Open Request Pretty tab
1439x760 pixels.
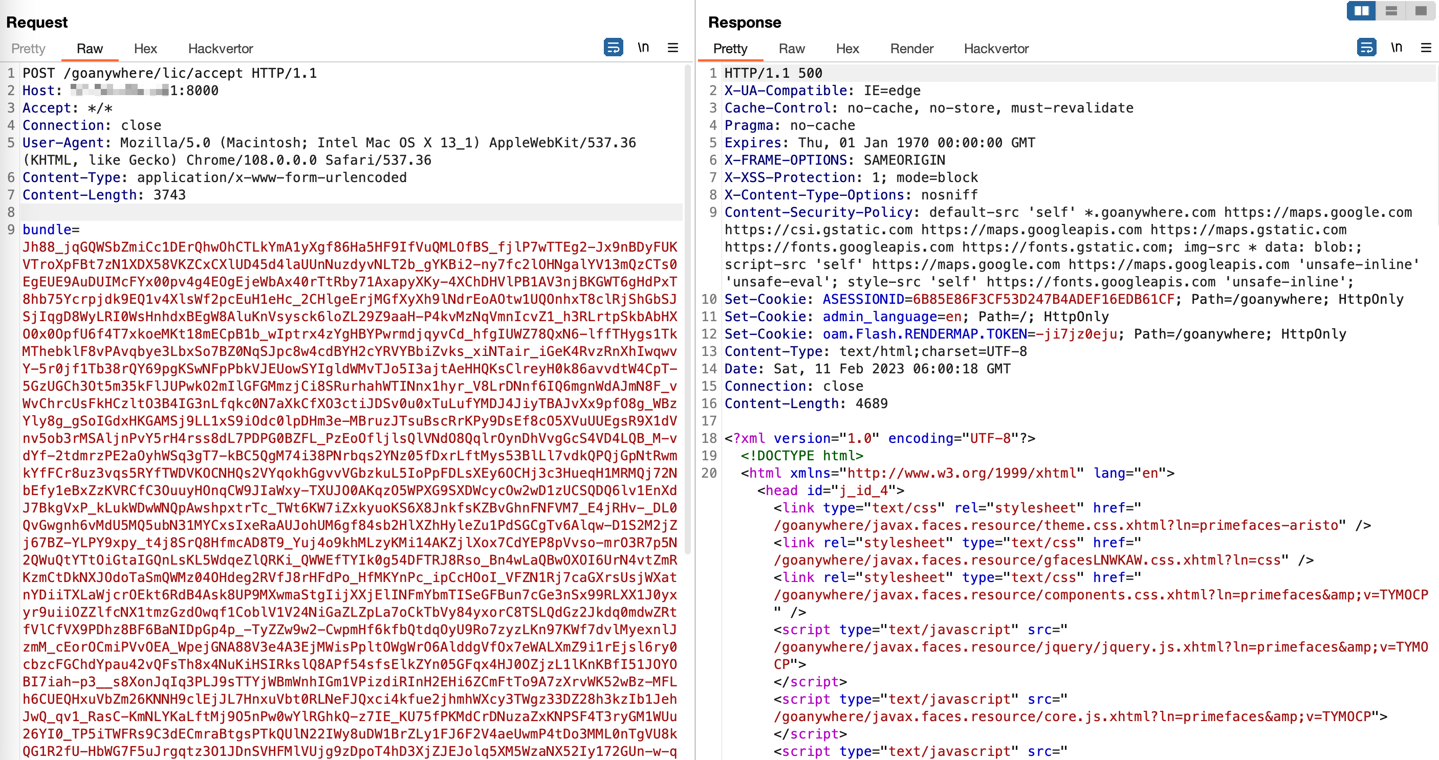28,49
